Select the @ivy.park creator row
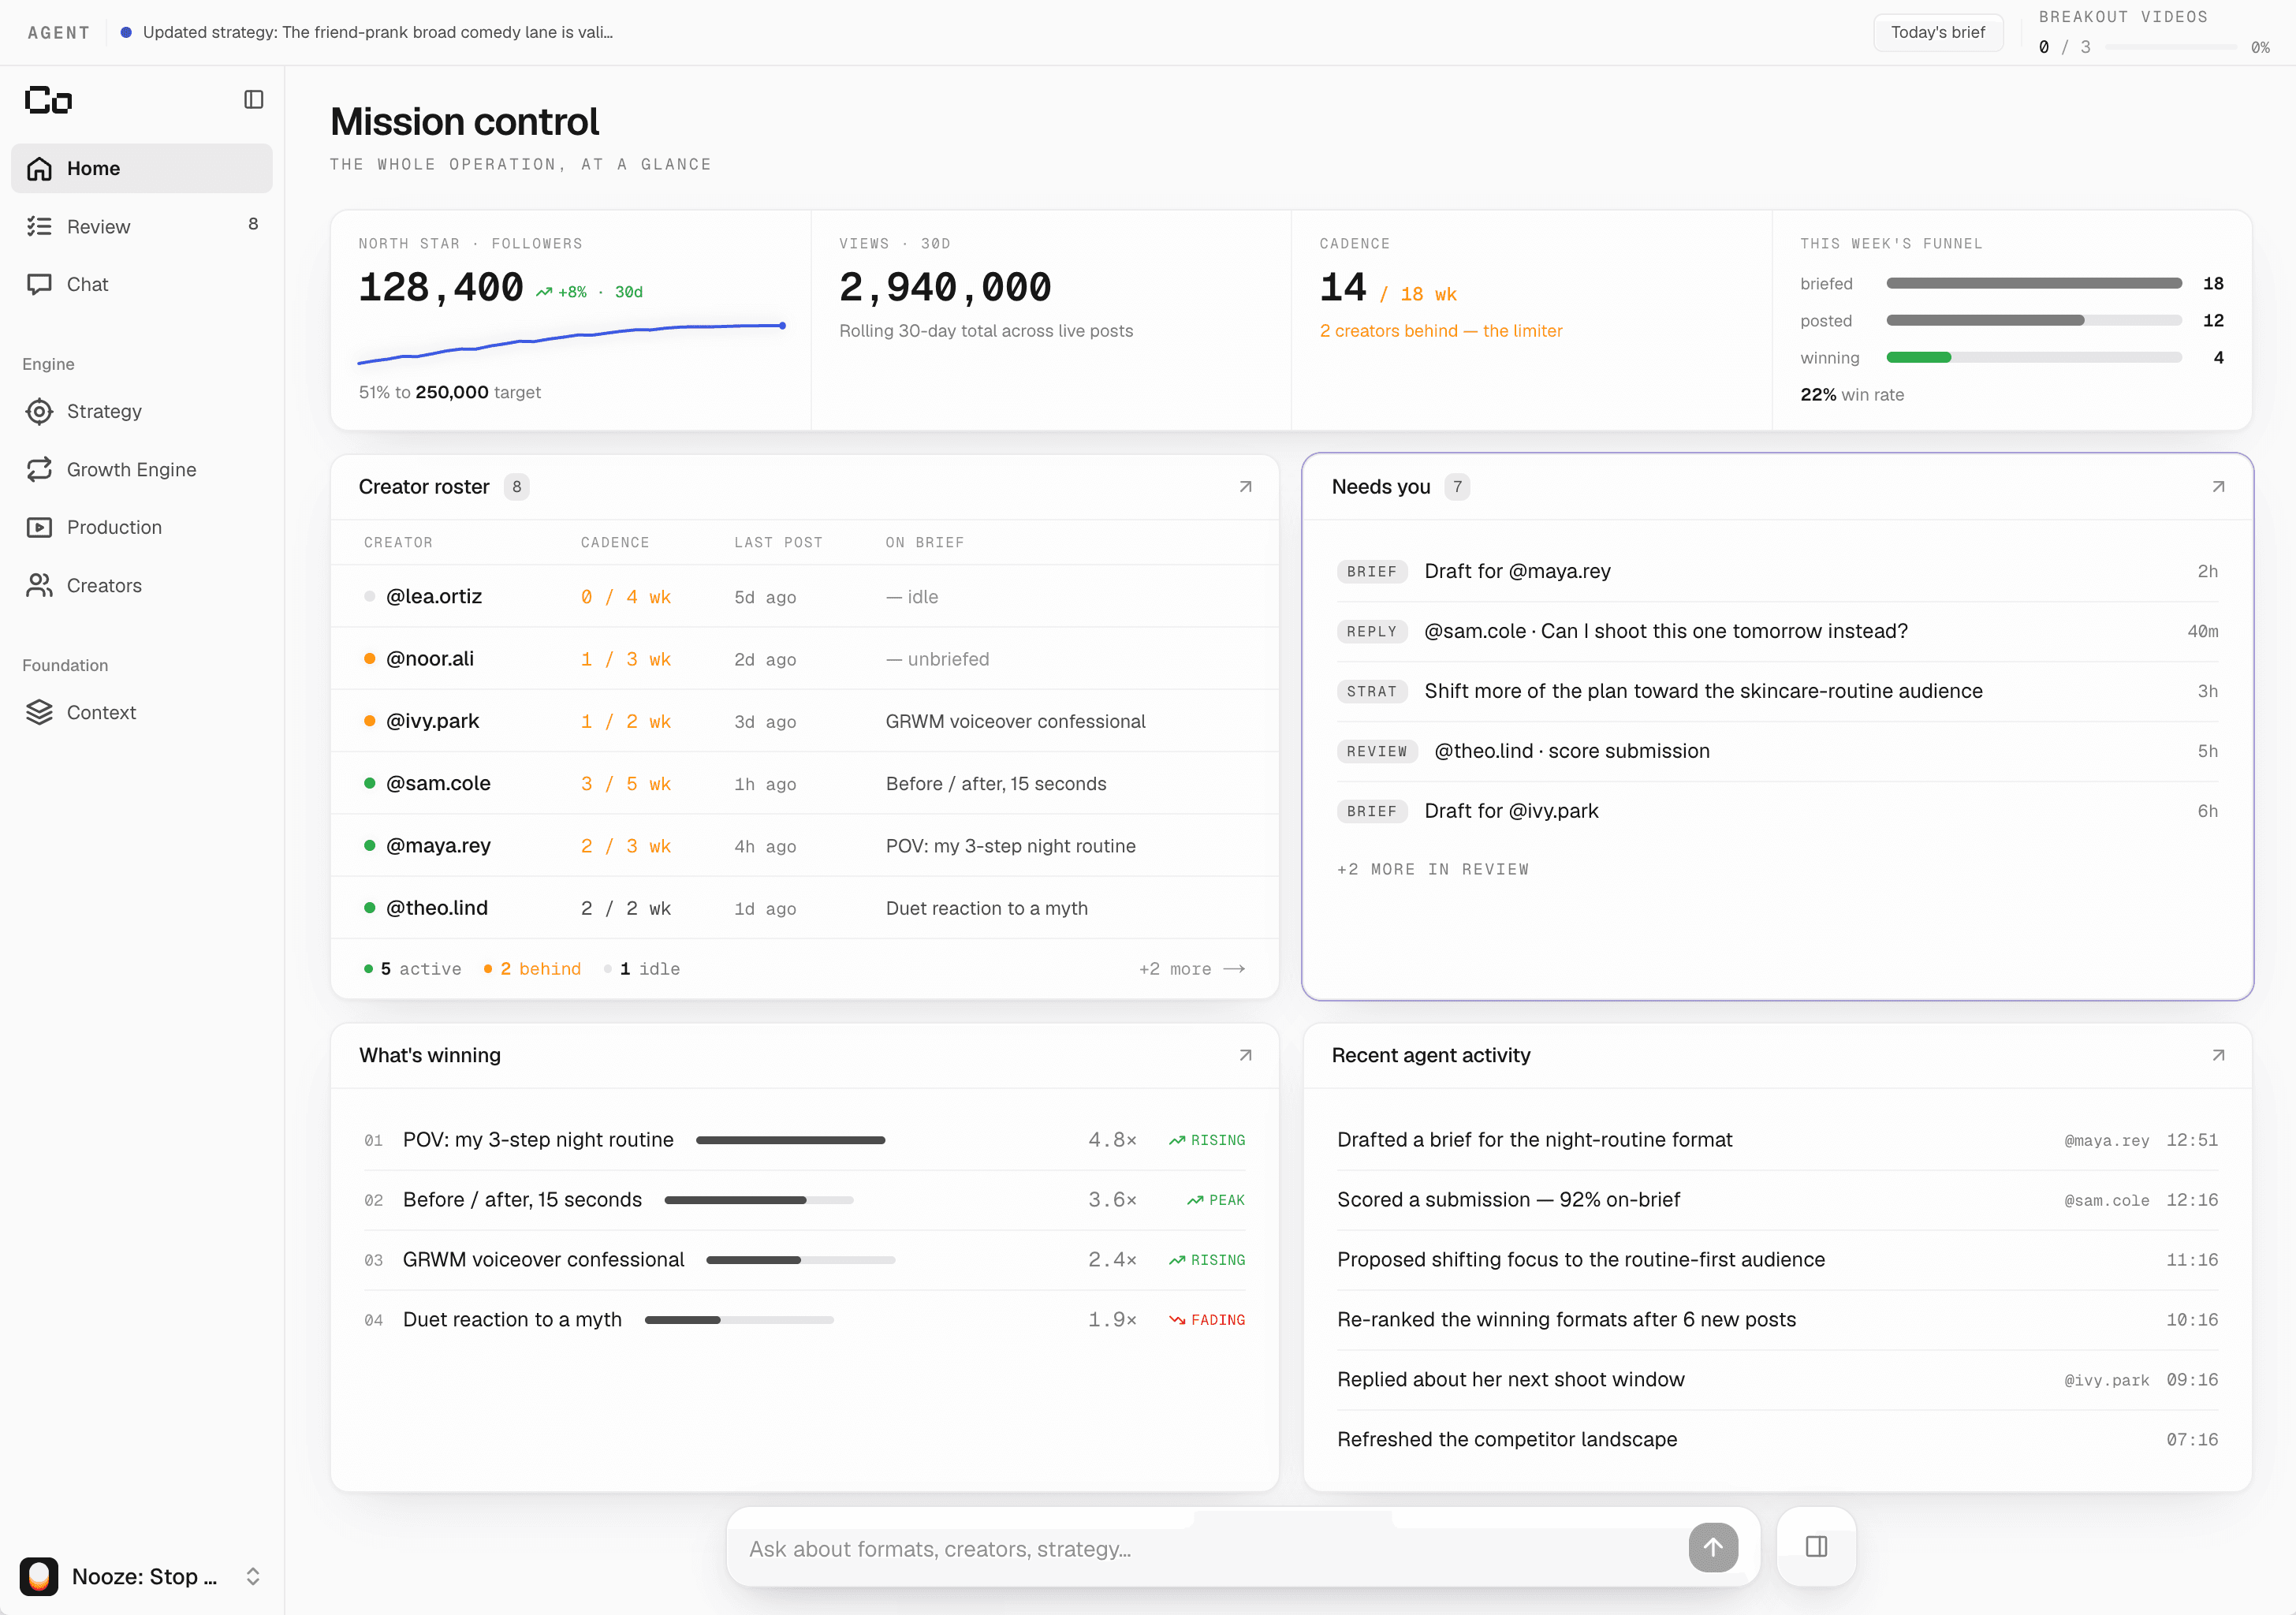This screenshot has width=2296, height=1615. (805, 721)
